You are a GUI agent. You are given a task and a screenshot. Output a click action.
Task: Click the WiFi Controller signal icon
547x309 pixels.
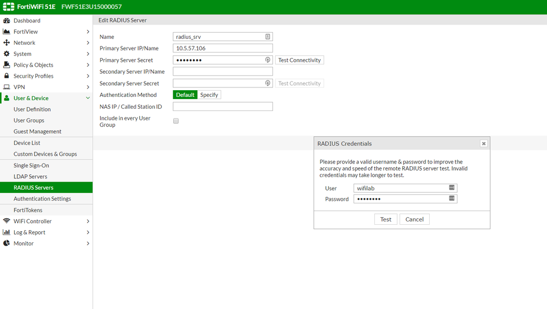[x=6, y=221]
